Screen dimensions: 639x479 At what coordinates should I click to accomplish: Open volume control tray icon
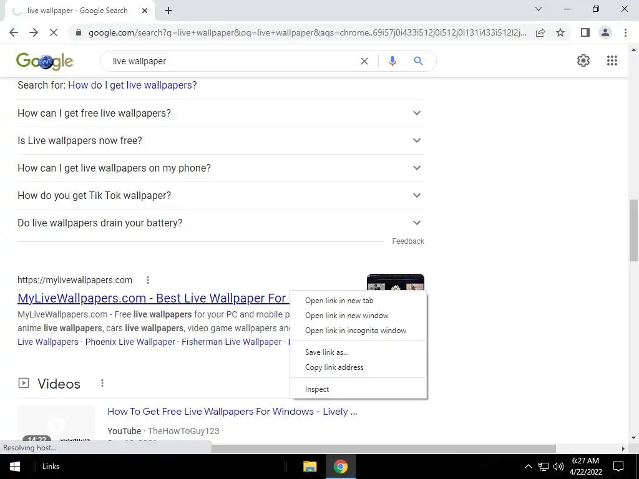pyautogui.click(x=558, y=467)
